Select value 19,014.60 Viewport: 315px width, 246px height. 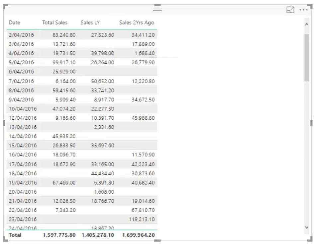143,202
